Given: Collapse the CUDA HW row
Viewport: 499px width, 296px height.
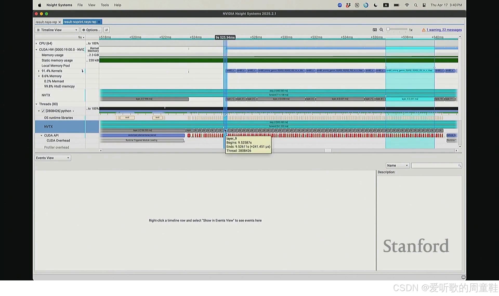Looking at the screenshot, I should click(36, 50).
